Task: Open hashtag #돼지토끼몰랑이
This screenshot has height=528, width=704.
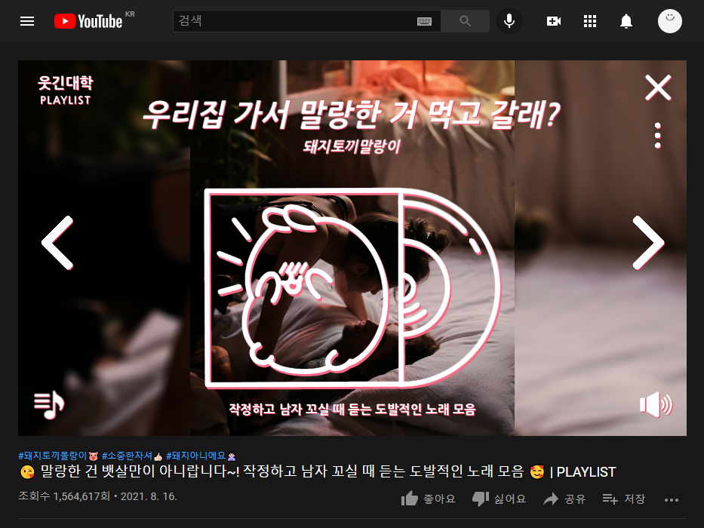Action: pos(58,456)
